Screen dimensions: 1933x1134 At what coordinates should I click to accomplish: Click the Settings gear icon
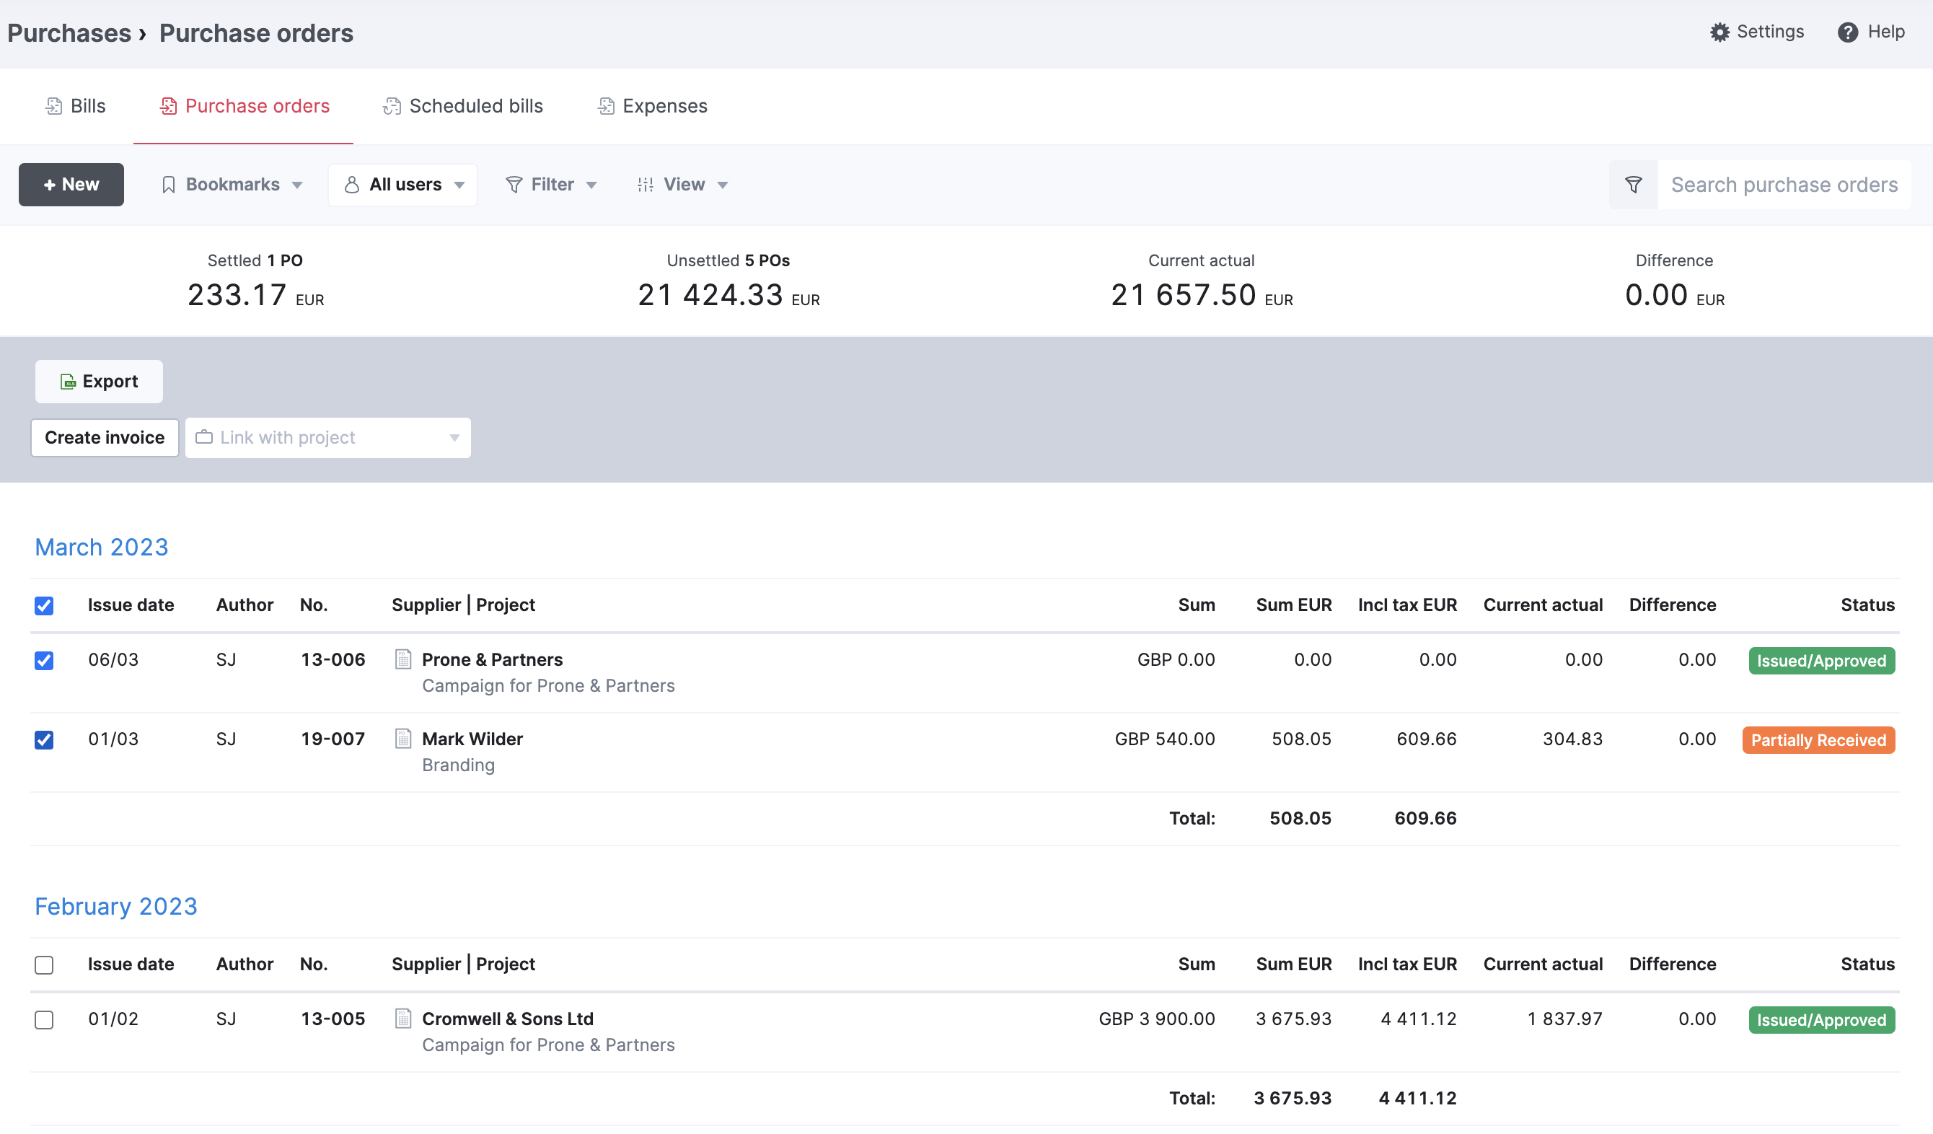pos(1720,32)
